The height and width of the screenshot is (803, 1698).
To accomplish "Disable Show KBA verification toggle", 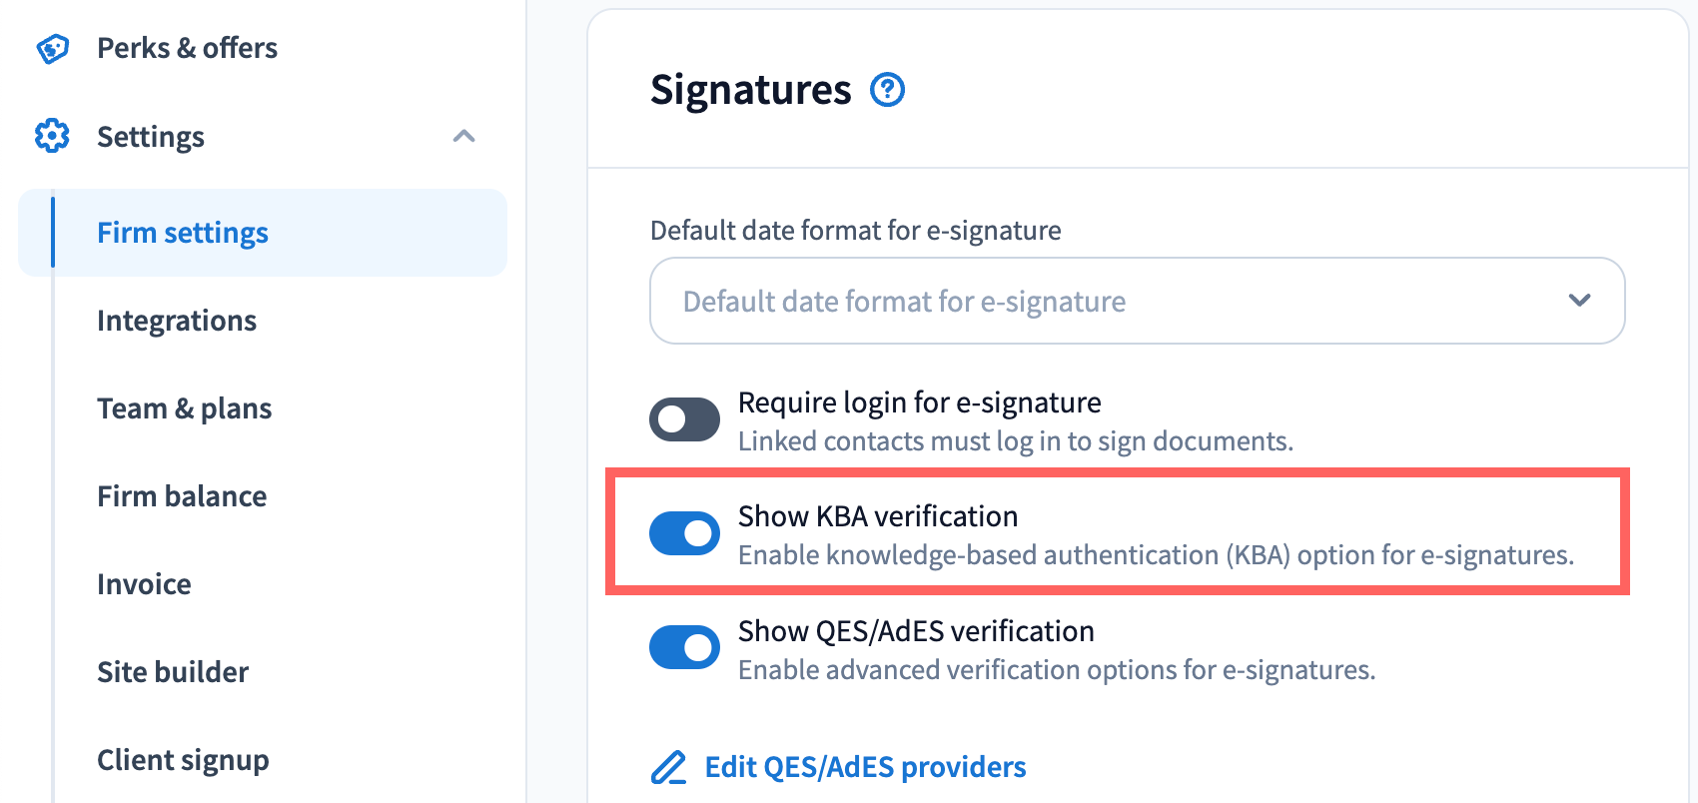I will point(684,533).
